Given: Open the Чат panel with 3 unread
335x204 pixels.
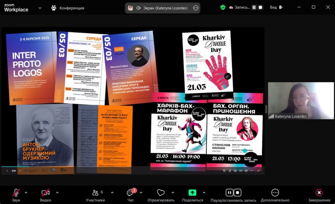Looking at the screenshot, I should [131, 195].
